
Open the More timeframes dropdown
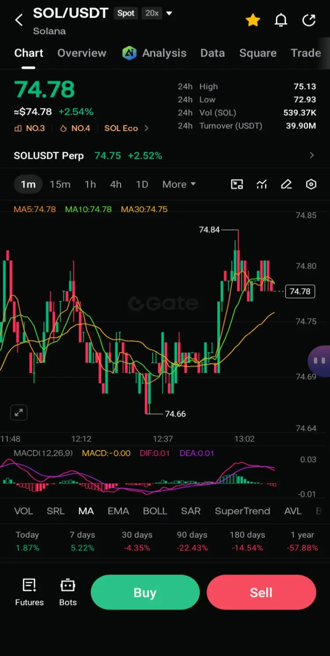click(x=179, y=184)
